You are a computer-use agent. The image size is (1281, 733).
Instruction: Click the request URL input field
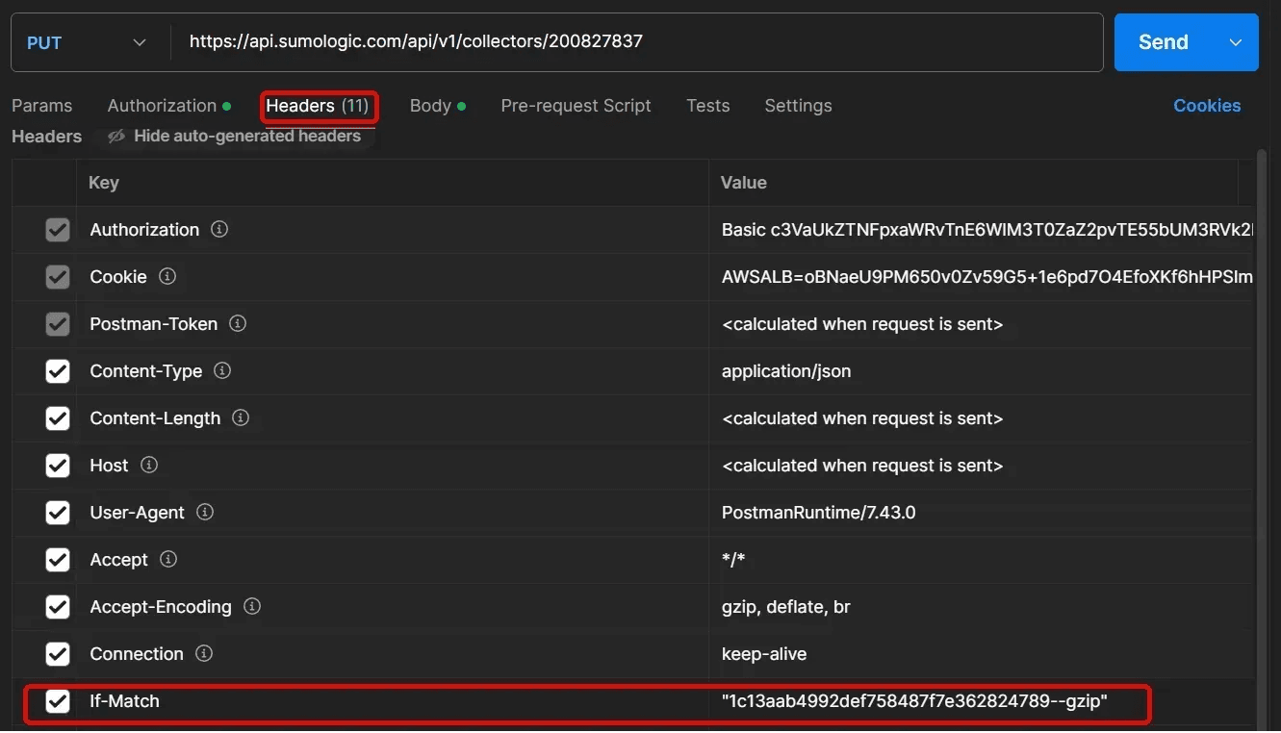635,42
